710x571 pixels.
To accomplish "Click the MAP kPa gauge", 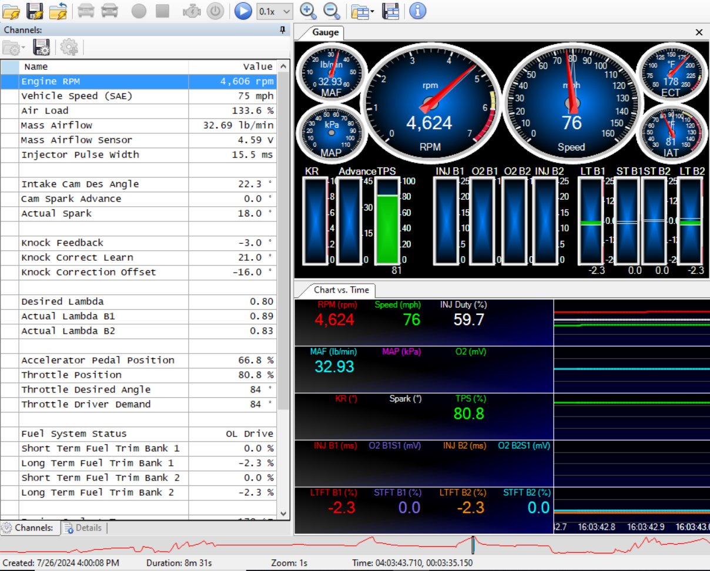I will tap(330, 133).
